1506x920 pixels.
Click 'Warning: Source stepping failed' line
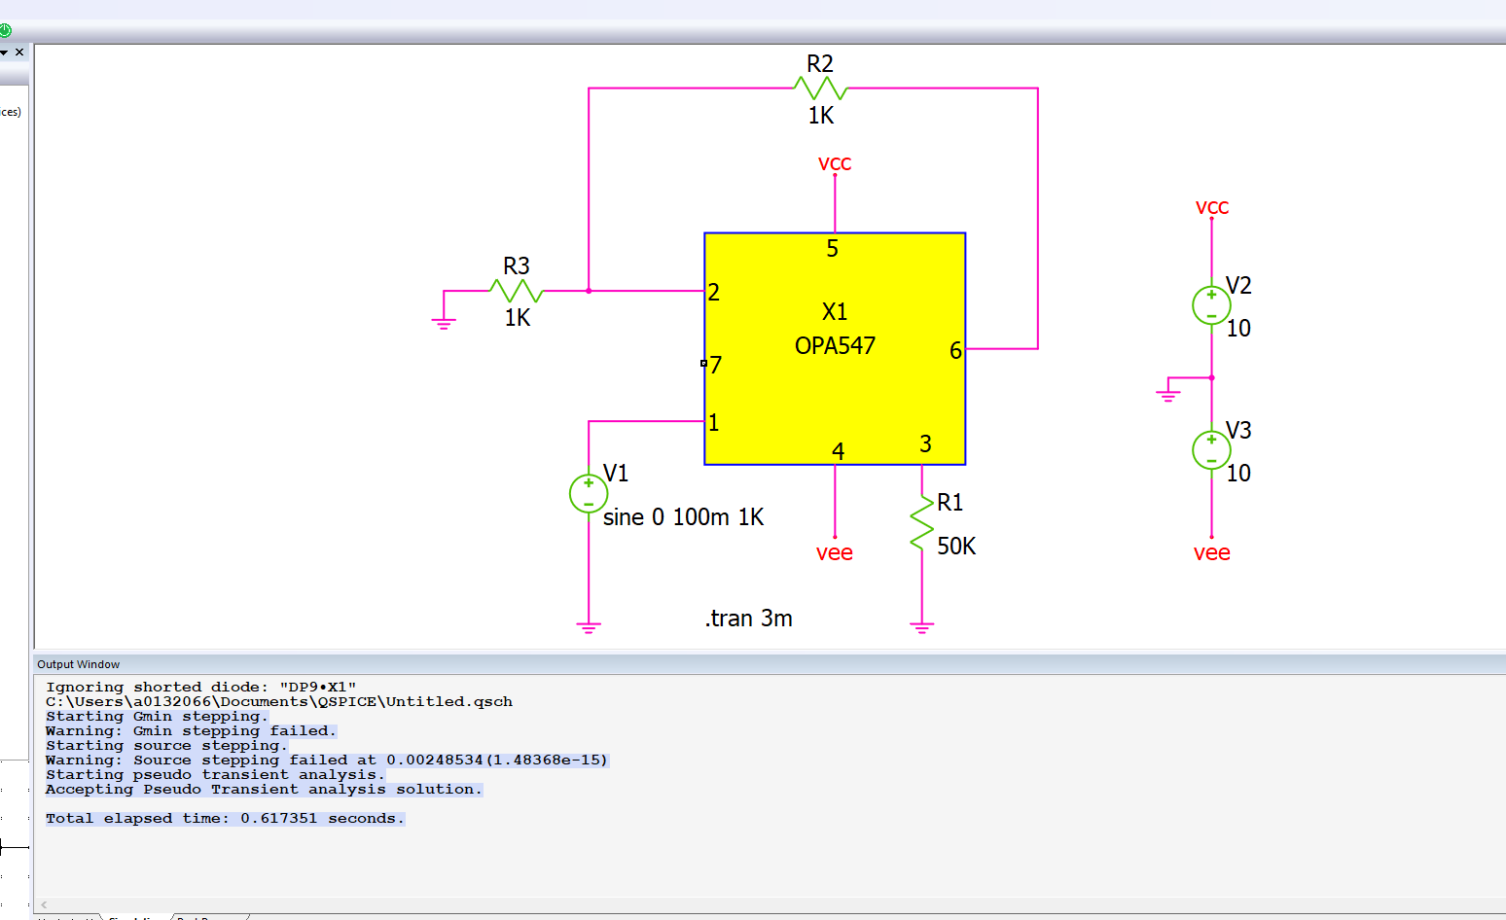(x=327, y=760)
